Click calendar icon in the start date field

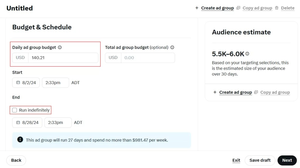tap(18, 83)
